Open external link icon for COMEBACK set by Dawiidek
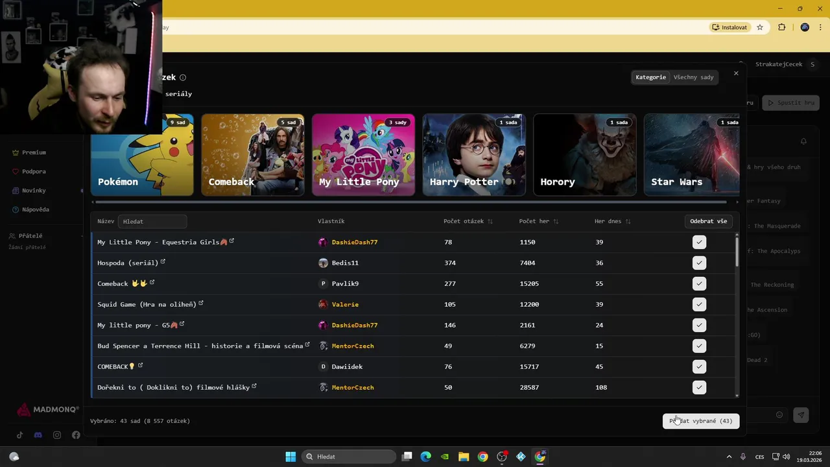 coord(140,366)
